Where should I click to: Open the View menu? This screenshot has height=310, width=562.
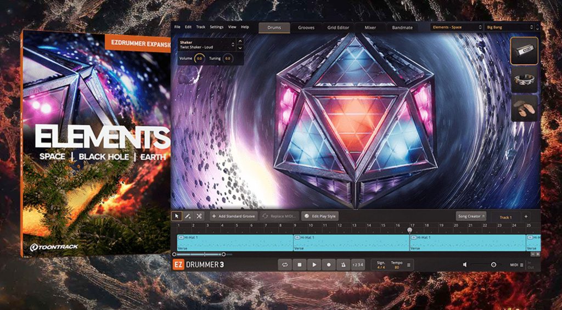click(x=232, y=27)
